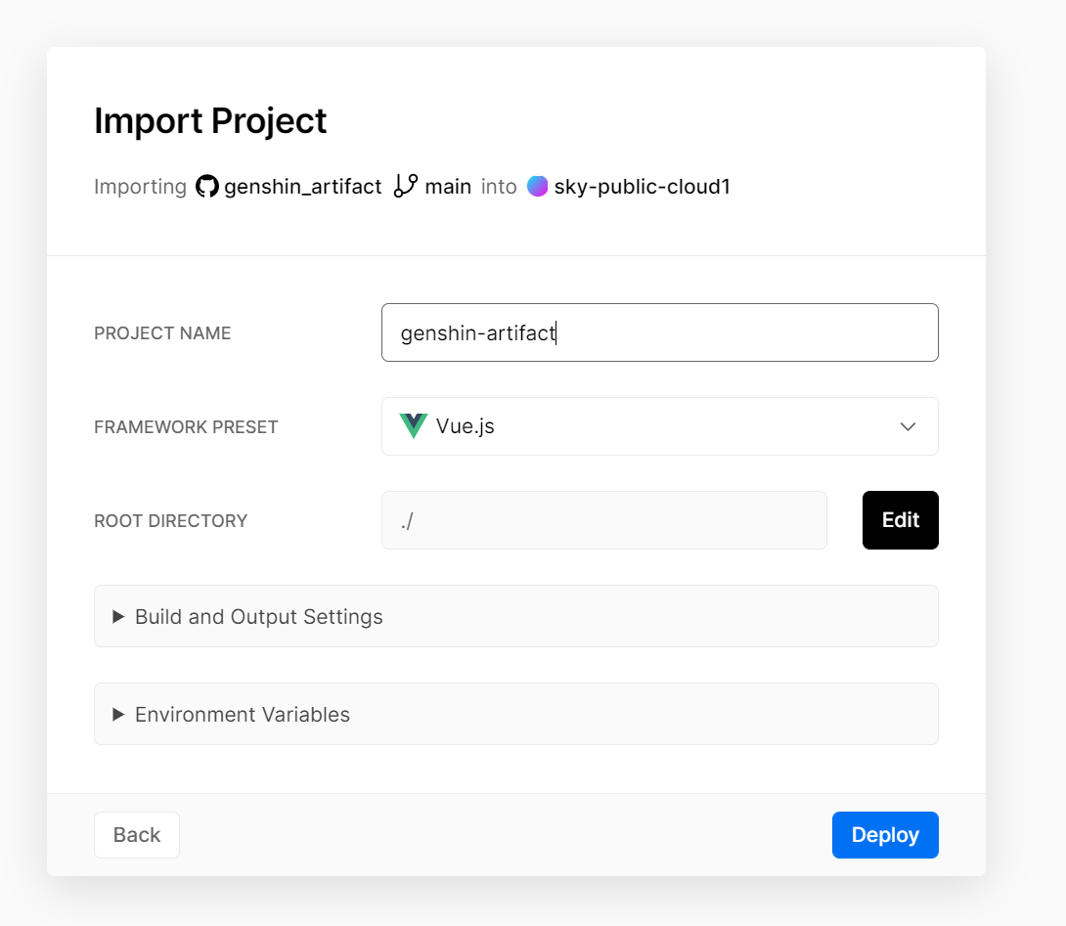Click the PROJECT NAME field label
The width and height of the screenshot is (1066, 926).
point(162,333)
